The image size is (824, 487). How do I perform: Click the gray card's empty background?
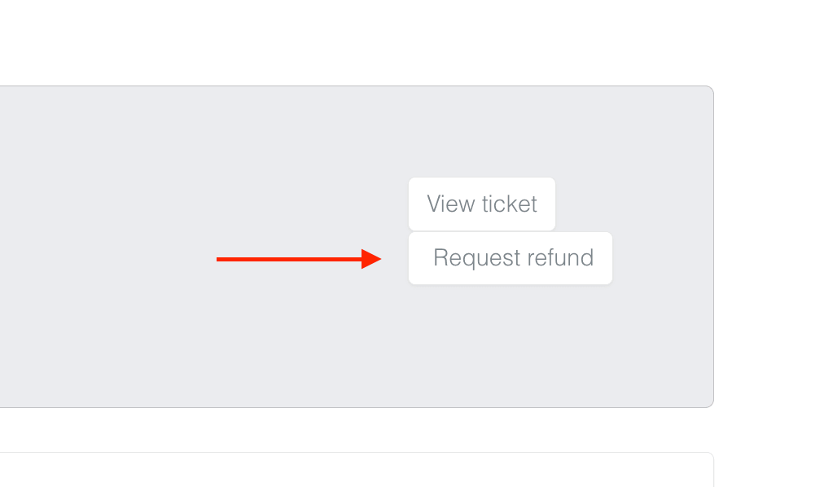tap(163, 163)
